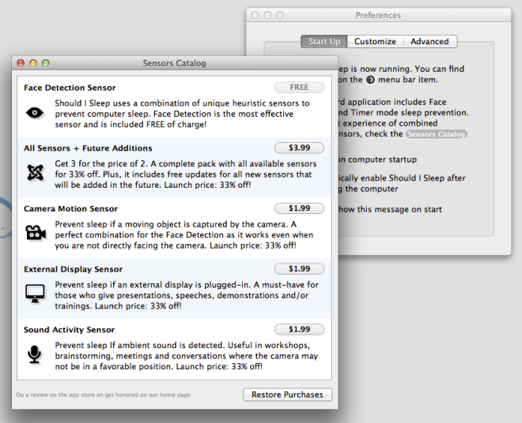Click the Restore Purchases button
Image resolution: width=522 pixels, height=423 pixels.
tap(287, 395)
